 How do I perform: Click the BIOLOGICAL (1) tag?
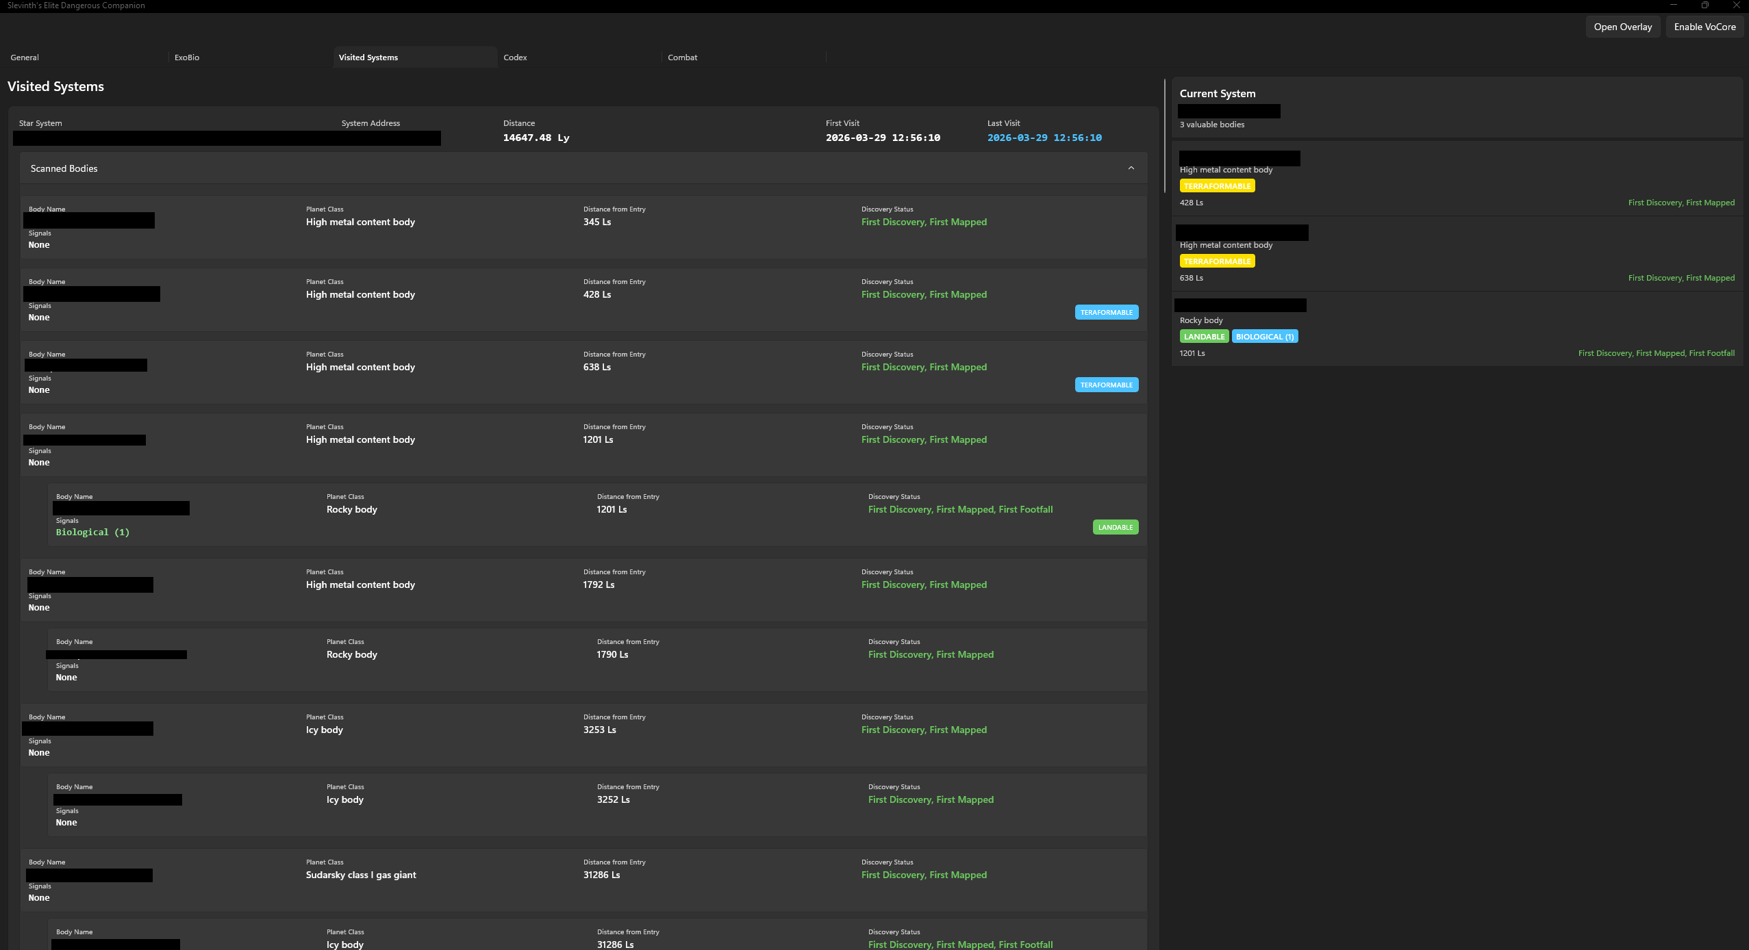[x=1264, y=337]
